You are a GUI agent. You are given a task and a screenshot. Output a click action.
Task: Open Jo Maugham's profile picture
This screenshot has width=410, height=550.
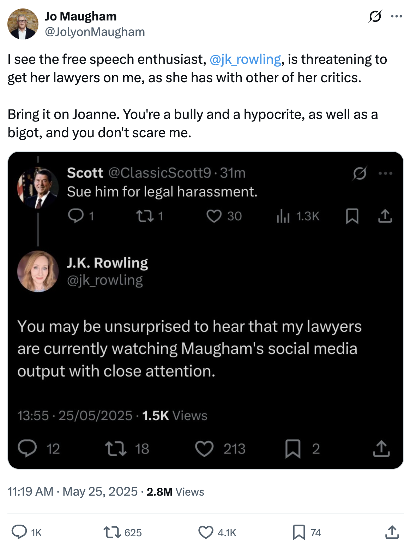pos(23,24)
